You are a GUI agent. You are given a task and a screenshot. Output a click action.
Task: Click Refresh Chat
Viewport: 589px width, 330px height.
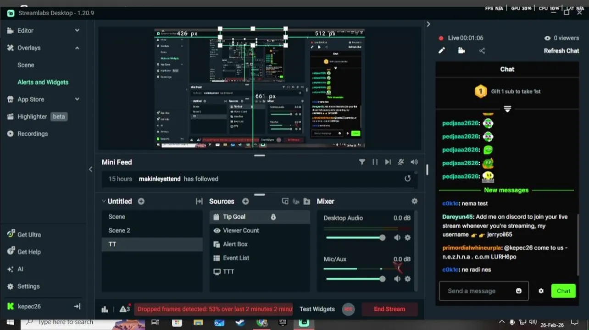coord(561,51)
